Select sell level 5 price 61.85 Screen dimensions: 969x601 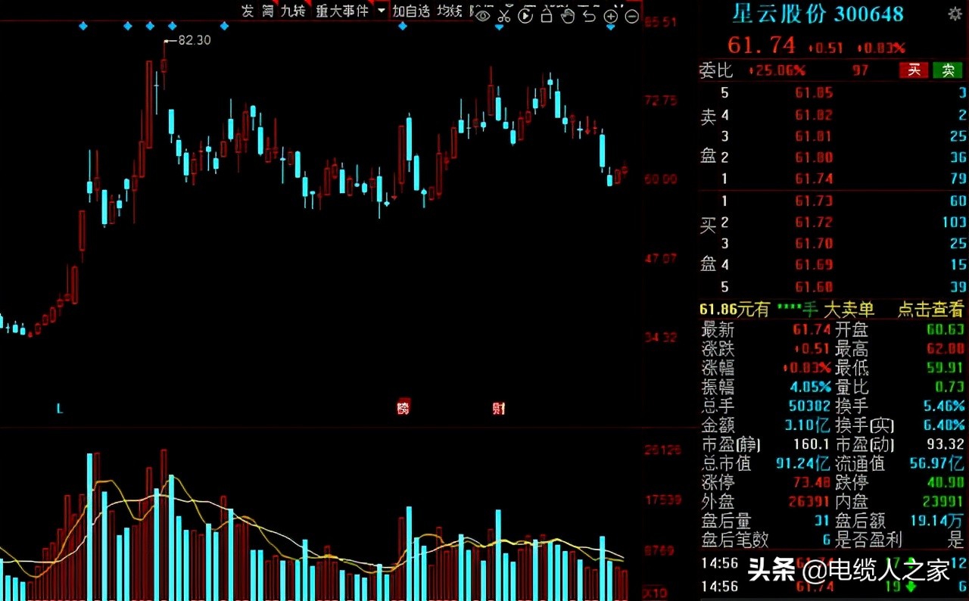coord(814,93)
